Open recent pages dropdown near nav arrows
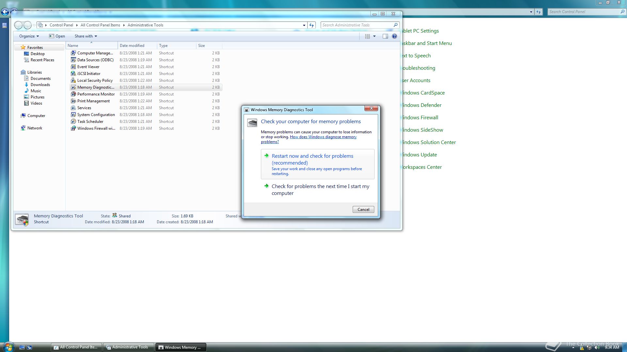 [34, 25]
